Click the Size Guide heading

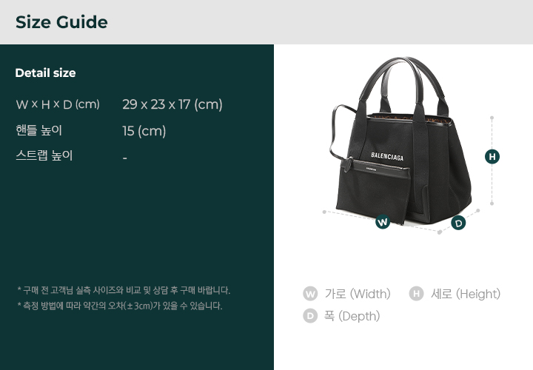61,22
